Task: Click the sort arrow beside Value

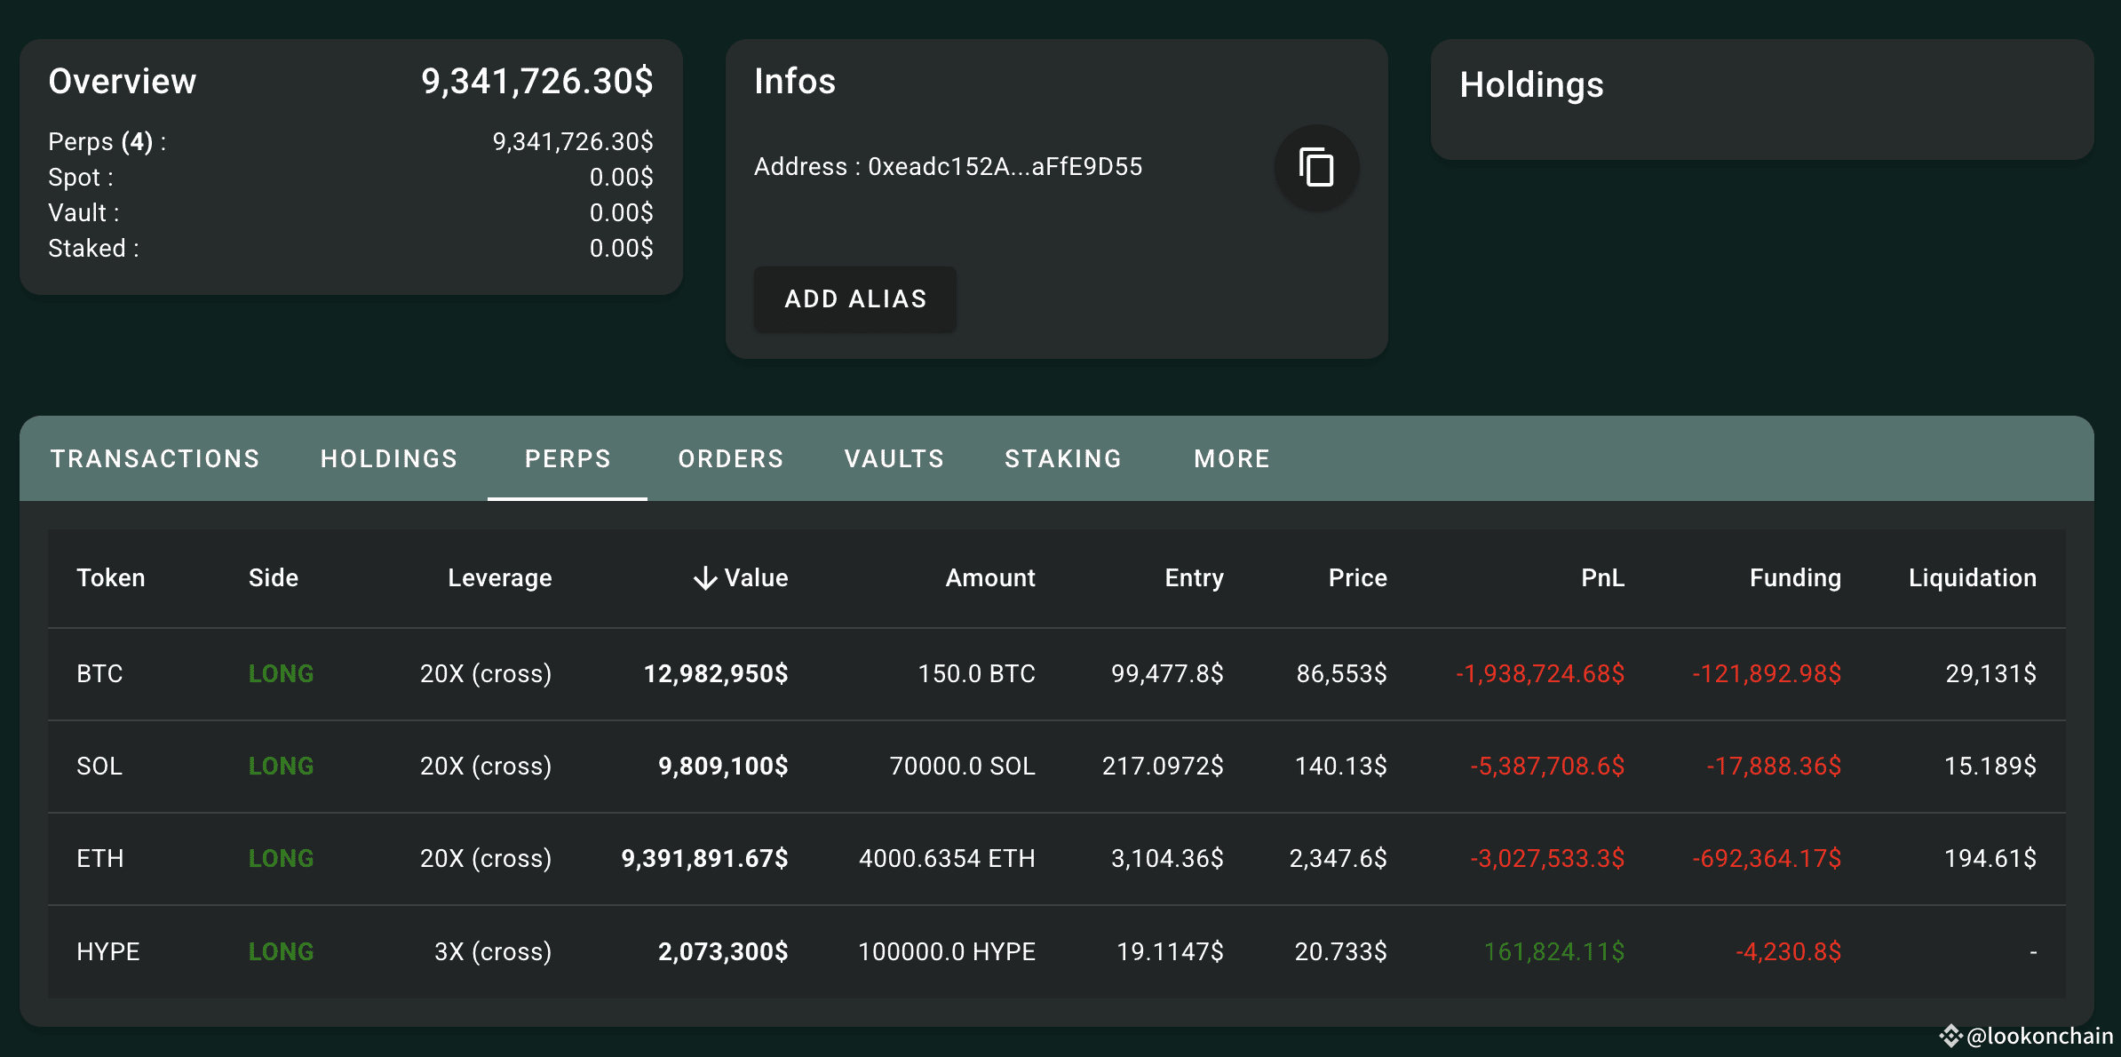Action: [x=705, y=578]
